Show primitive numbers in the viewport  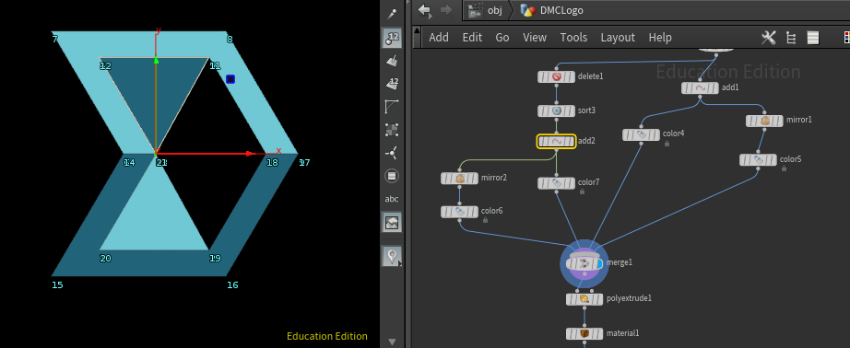click(x=392, y=84)
